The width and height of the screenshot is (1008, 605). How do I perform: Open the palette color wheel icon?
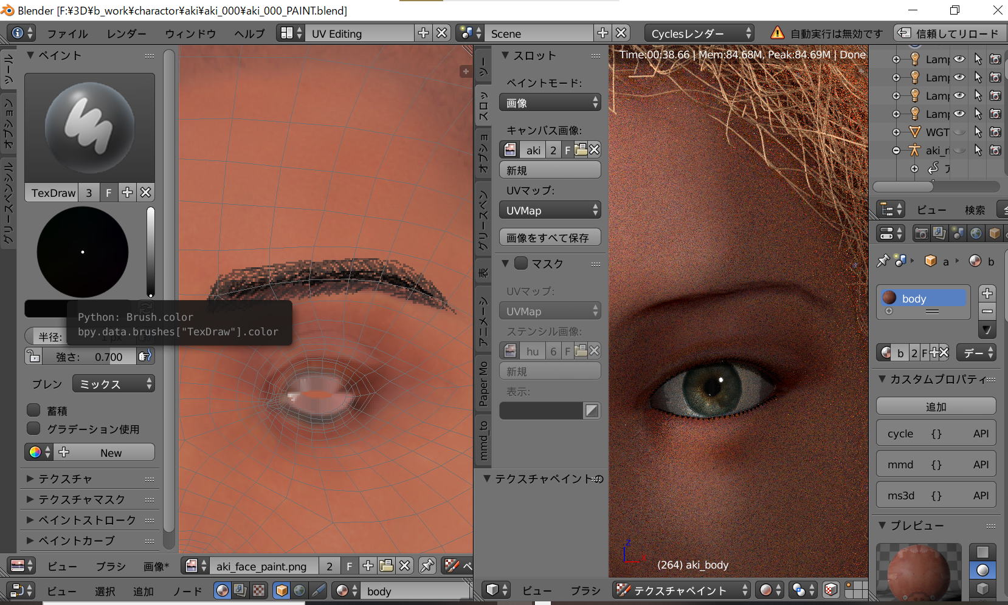(35, 453)
